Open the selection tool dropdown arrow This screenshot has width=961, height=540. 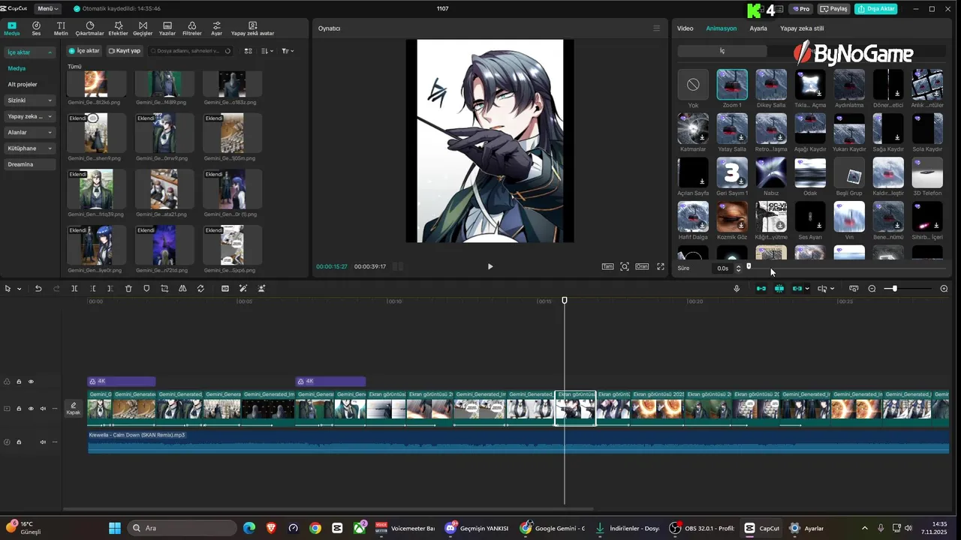(19, 289)
